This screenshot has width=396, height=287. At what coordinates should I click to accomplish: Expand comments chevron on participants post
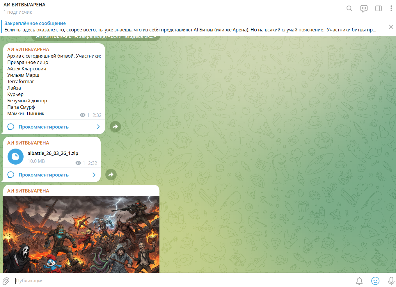pyautogui.click(x=98, y=127)
